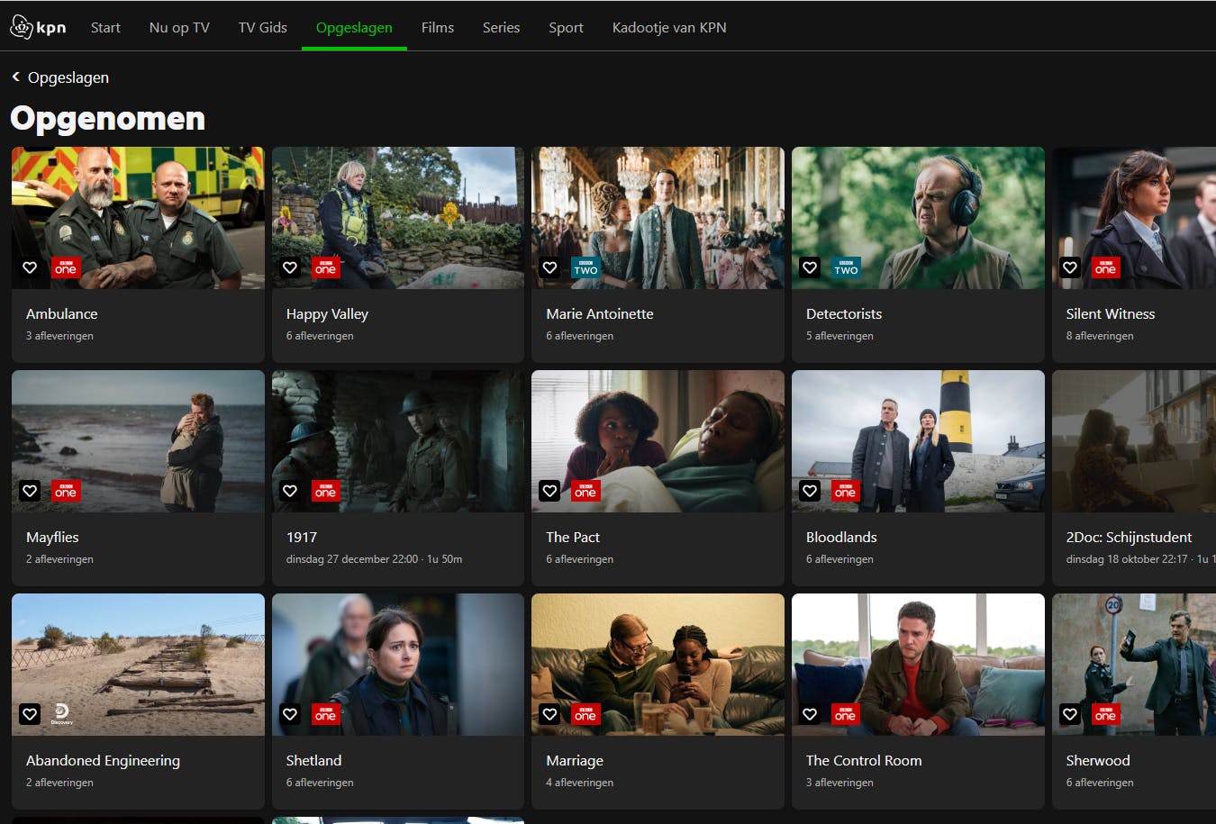Image resolution: width=1216 pixels, height=824 pixels.
Task: Click BBC One logo on Happy Valley
Action: 326,267
